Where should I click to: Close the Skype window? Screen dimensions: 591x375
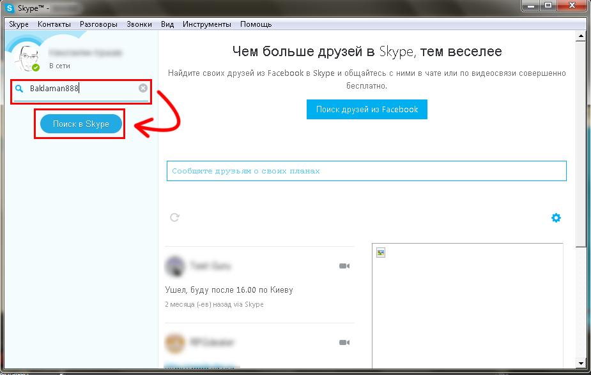pos(572,6)
